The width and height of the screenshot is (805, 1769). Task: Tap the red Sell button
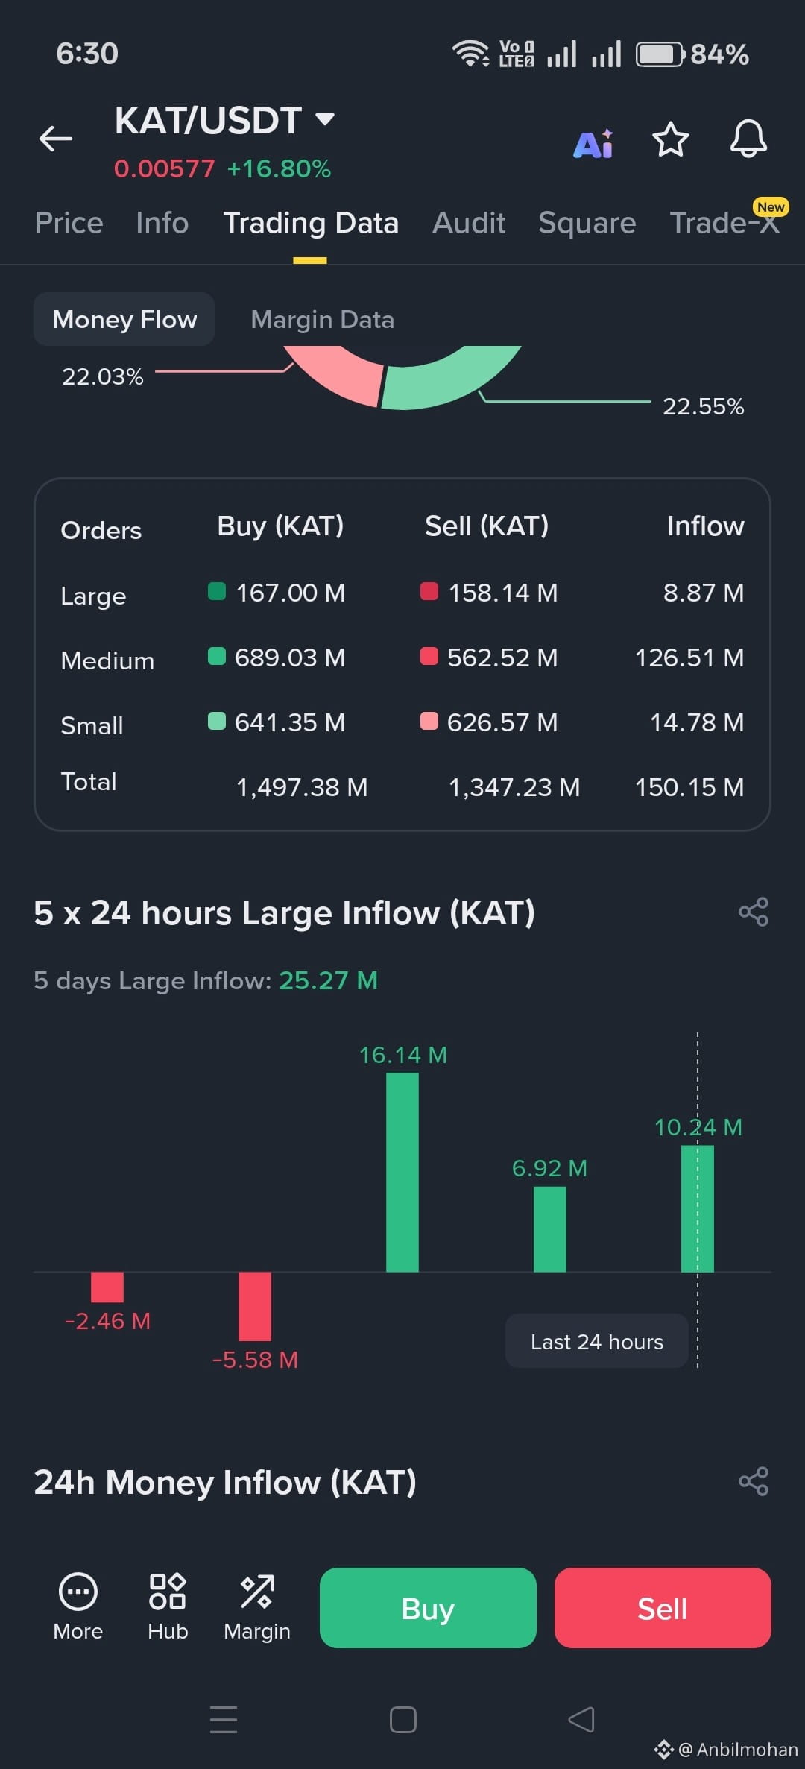tap(663, 1608)
